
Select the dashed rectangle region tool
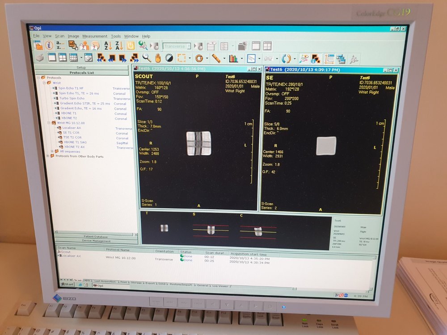(181, 58)
